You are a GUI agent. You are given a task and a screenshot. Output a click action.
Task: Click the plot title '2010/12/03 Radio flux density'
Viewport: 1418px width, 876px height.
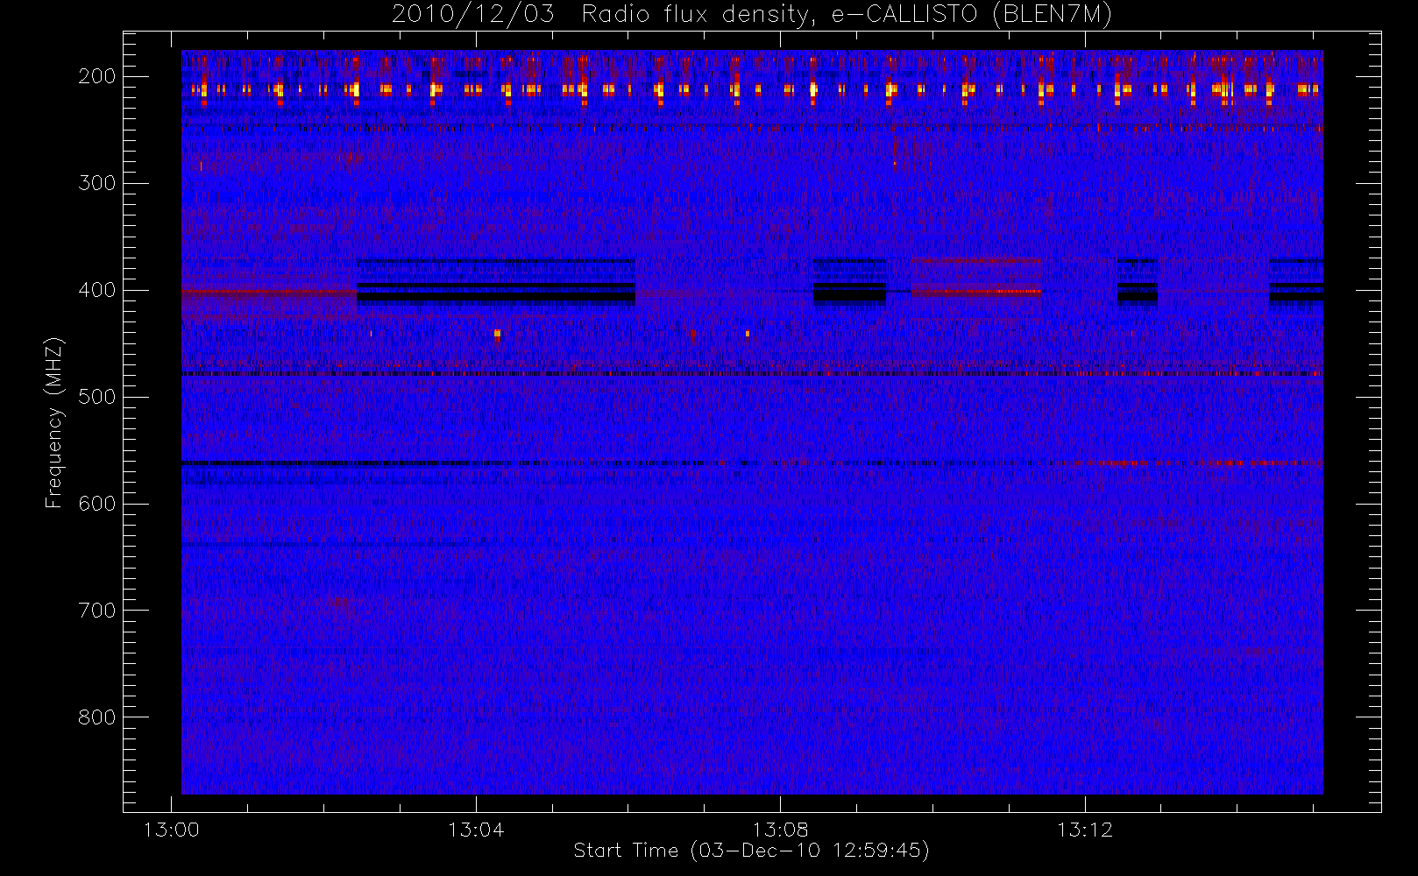(x=751, y=15)
